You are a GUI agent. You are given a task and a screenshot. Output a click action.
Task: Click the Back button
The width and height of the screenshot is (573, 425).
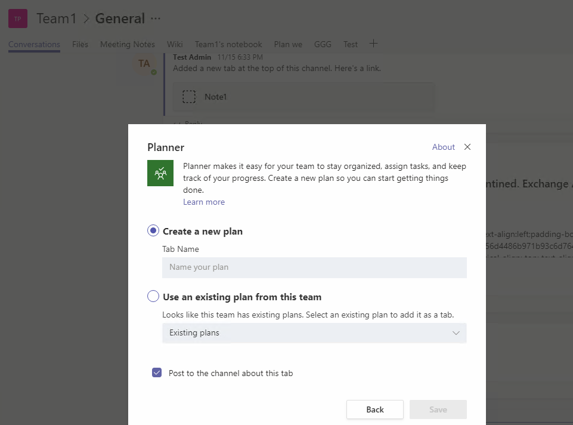[x=375, y=409]
